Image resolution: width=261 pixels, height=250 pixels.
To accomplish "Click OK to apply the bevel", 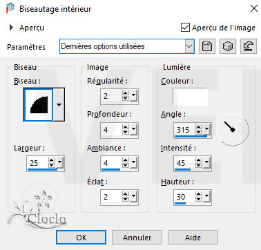I will 81,238.
